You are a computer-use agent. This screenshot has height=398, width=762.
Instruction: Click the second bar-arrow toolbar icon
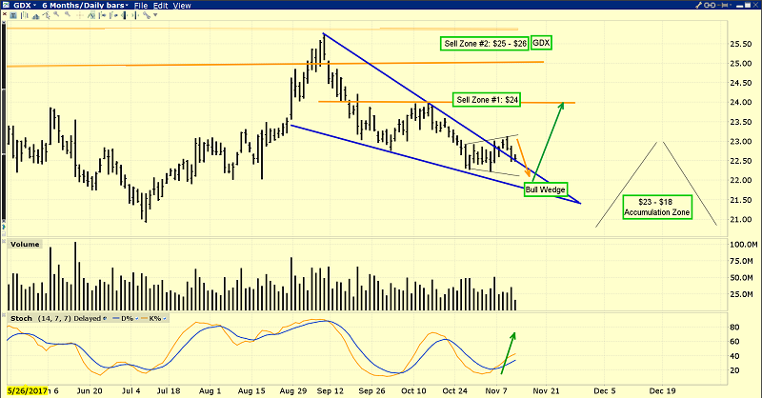point(112,15)
